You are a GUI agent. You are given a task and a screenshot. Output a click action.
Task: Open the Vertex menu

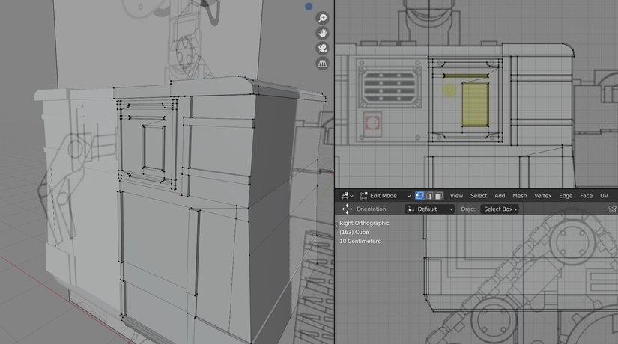point(543,196)
